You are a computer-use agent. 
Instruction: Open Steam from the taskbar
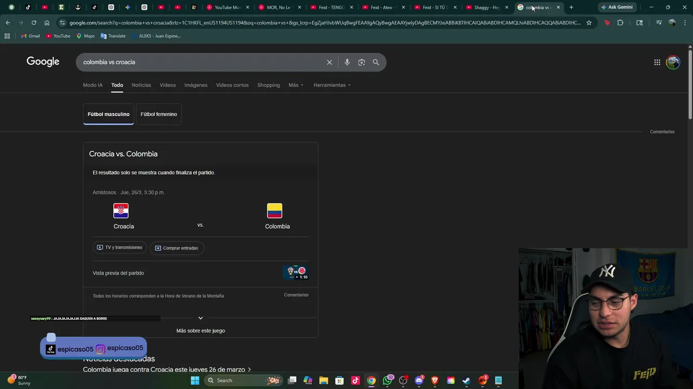pyautogui.click(x=466, y=380)
